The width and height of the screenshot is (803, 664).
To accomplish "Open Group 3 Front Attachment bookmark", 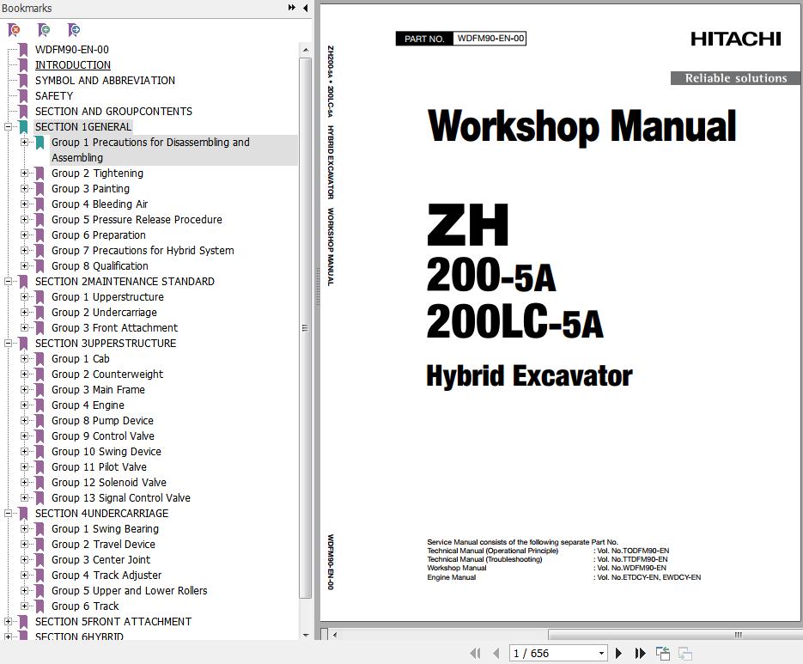I will pos(114,328).
